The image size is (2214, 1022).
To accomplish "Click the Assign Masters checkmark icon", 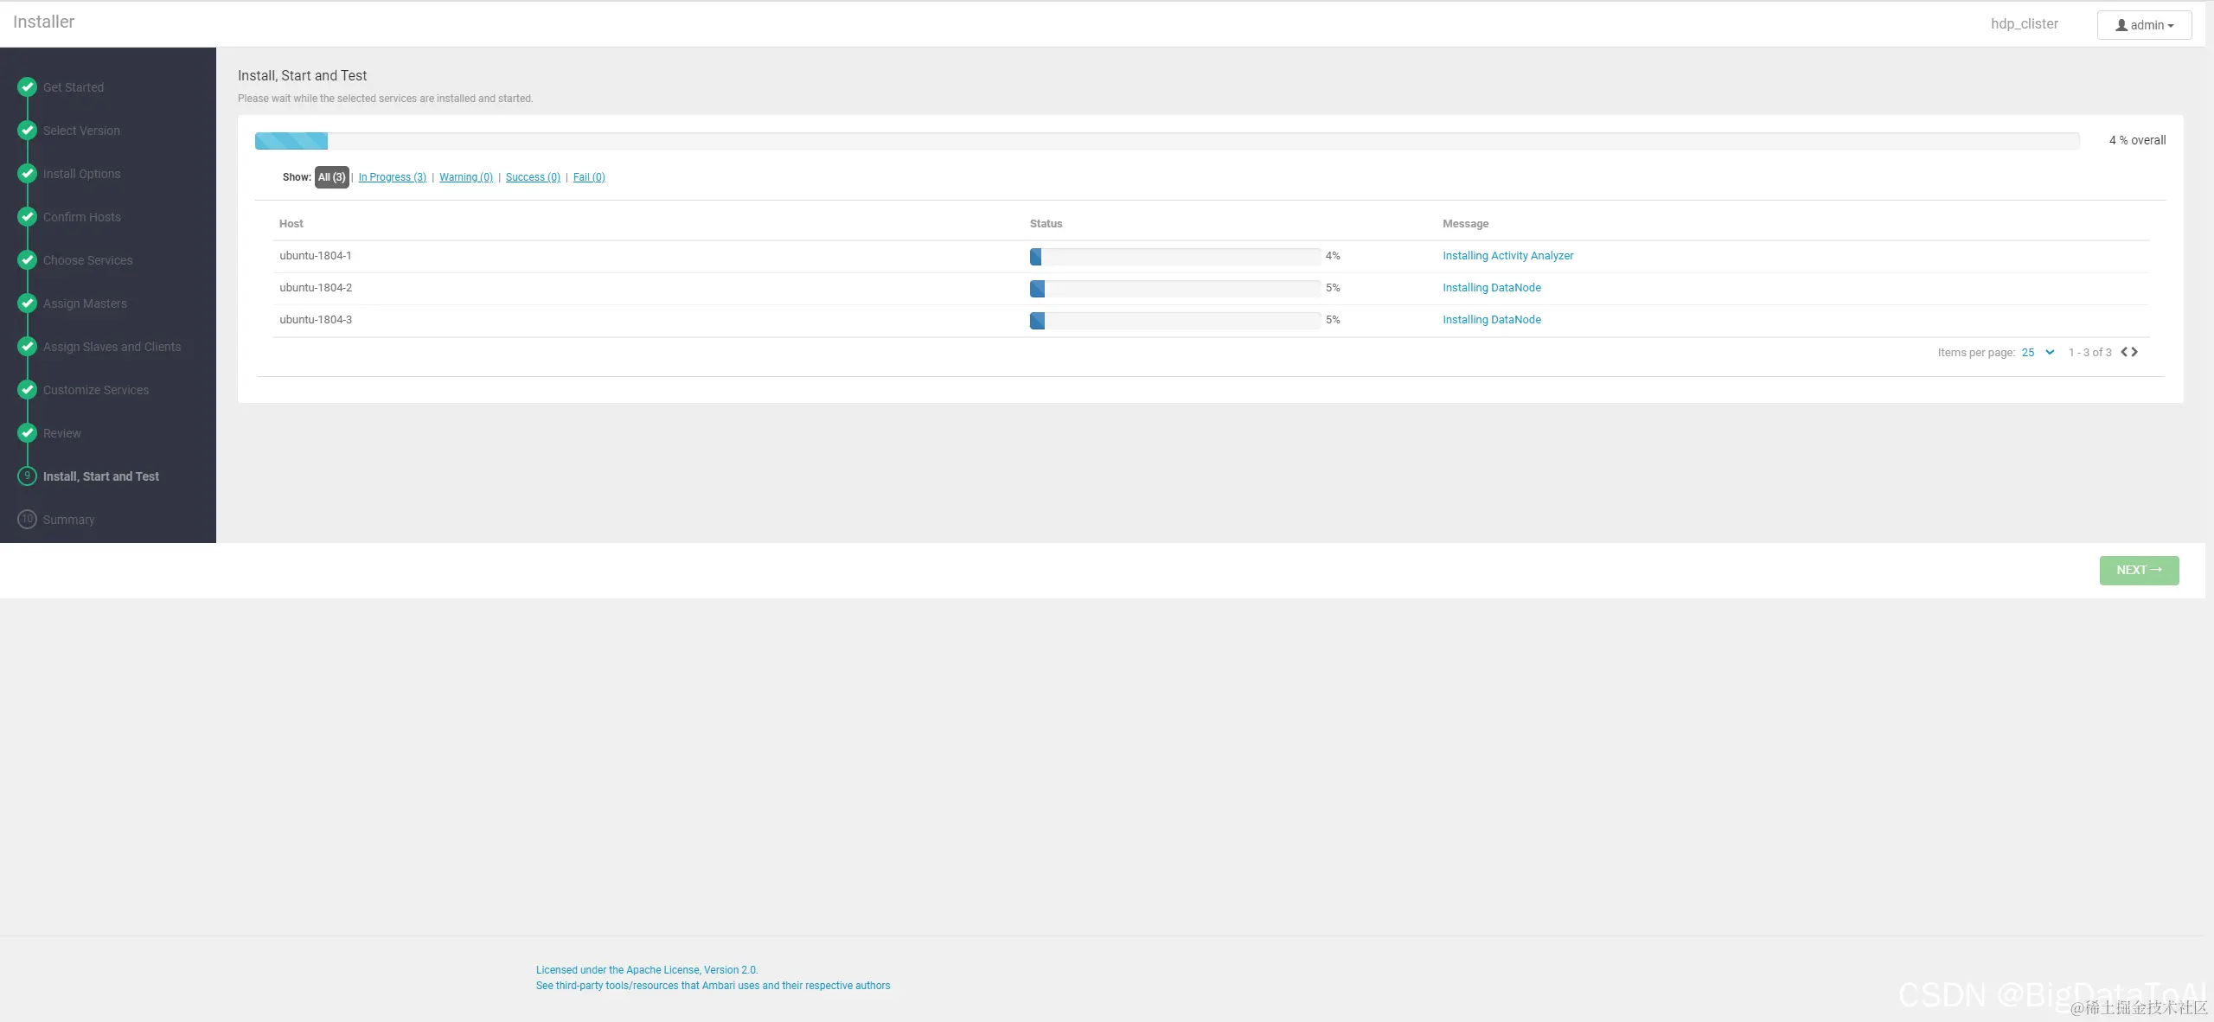I will 27,303.
